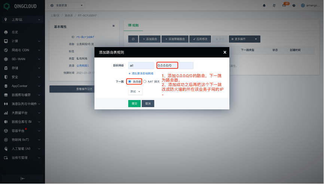
Task: Expand the 上海1区 region selector
Action: pyautogui.click(x=22, y=19)
